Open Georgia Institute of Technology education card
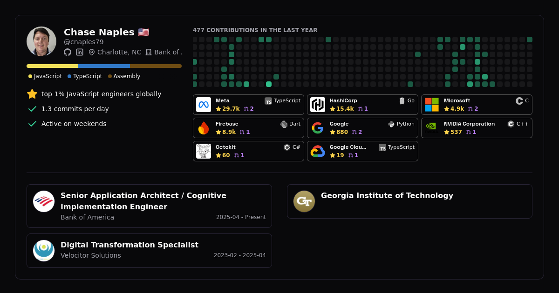This screenshot has height=293, width=559. click(x=409, y=201)
